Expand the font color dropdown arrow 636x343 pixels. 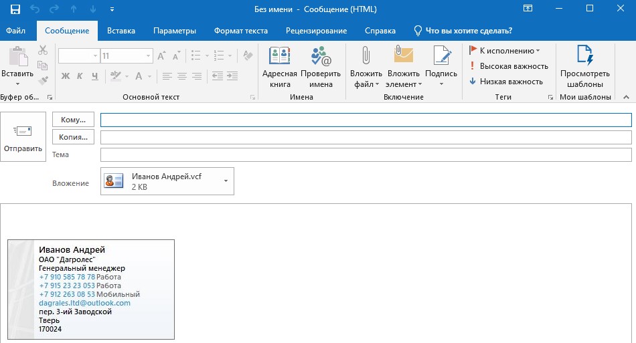pyautogui.click(x=149, y=76)
